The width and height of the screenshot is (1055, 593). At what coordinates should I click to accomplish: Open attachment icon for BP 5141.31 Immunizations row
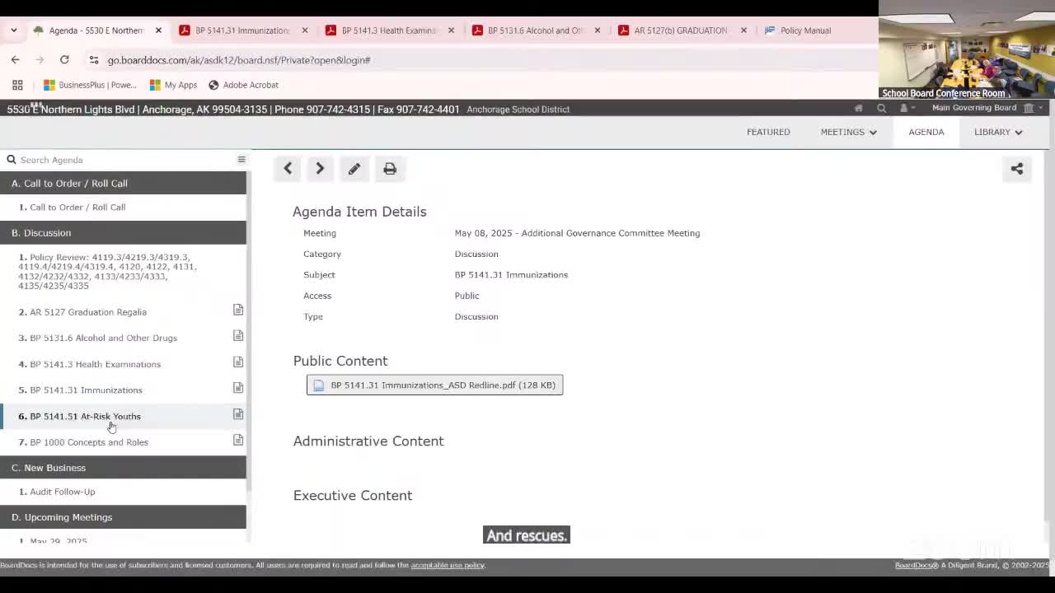pos(238,388)
